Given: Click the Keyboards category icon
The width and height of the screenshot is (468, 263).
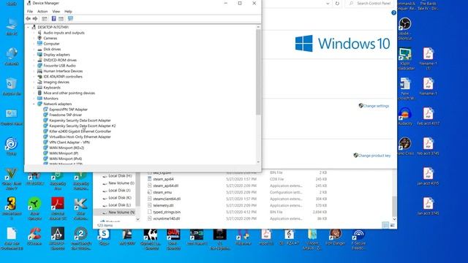Looking at the screenshot, I should point(39,88).
